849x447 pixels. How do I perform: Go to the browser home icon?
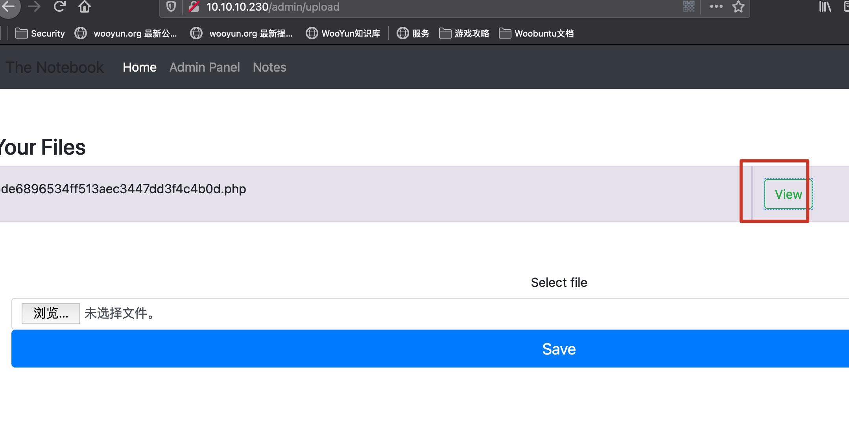[x=85, y=6]
